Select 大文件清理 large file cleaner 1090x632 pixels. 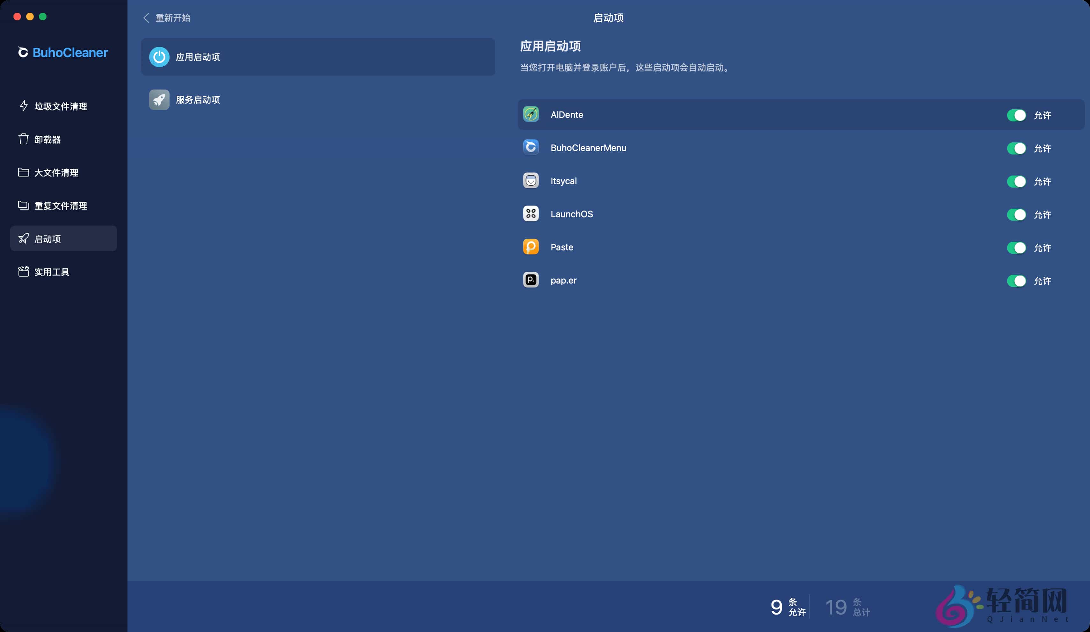tap(56, 172)
